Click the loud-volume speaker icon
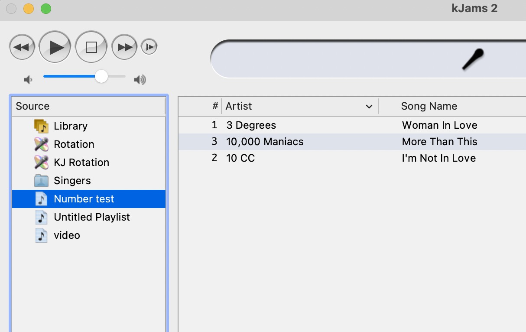This screenshot has height=332, width=526. pyautogui.click(x=140, y=80)
